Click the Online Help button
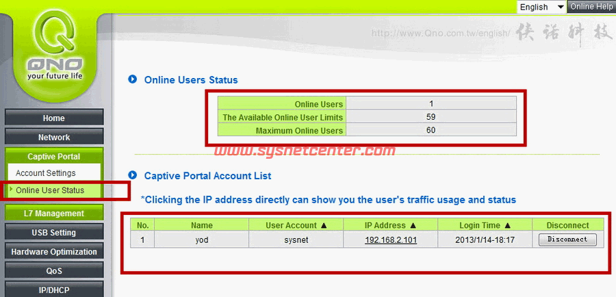Viewport: 616px width, 297px height. point(591,7)
